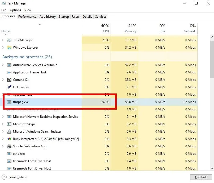214x183 pixels.
Task: Open the Options menu
Action: pyautogui.click(x=15, y=10)
